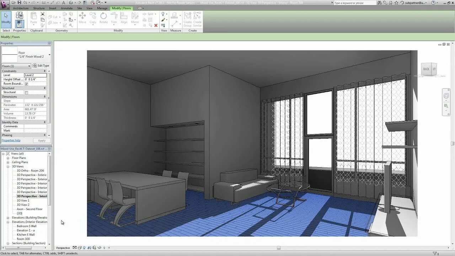Collapse the Dimensions section
Viewport: 455px width, 256px height.
click(x=45, y=97)
